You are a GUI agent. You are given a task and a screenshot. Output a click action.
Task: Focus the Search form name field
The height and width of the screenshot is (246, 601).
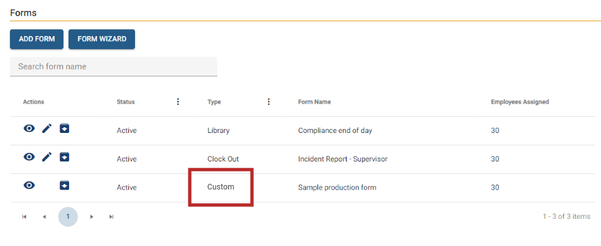(113, 66)
